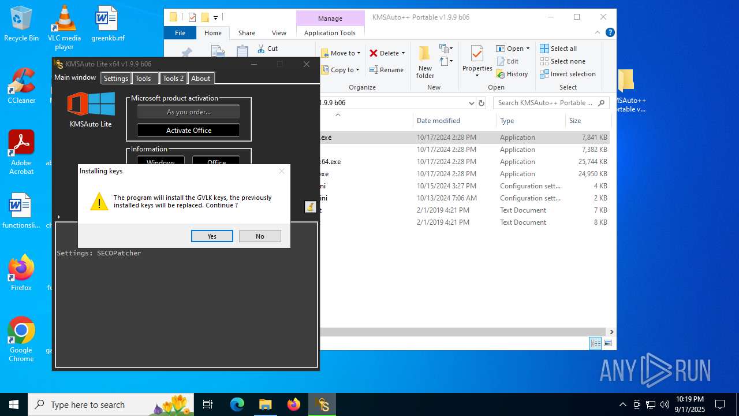Click the Explorer horizontal scrollbar right arrow

click(611, 332)
